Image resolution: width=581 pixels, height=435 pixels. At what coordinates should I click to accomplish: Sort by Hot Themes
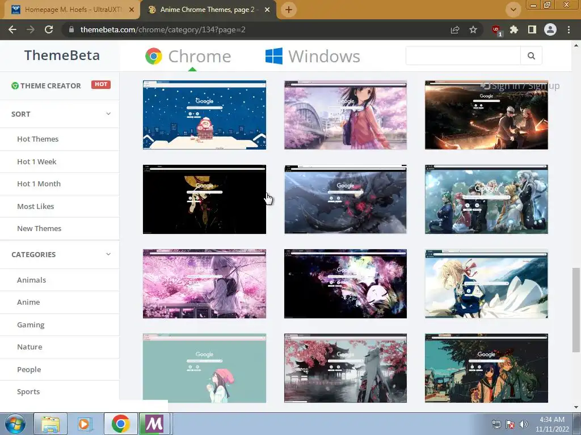click(38, 139)
